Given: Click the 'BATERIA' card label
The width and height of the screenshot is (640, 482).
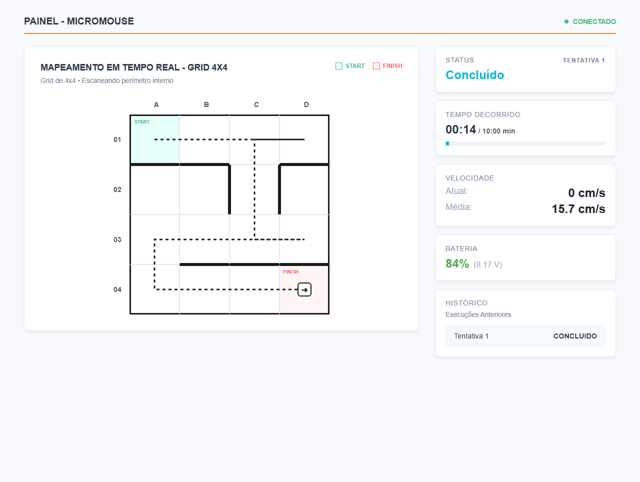Looking at the screenshot, I should (461, 248).
